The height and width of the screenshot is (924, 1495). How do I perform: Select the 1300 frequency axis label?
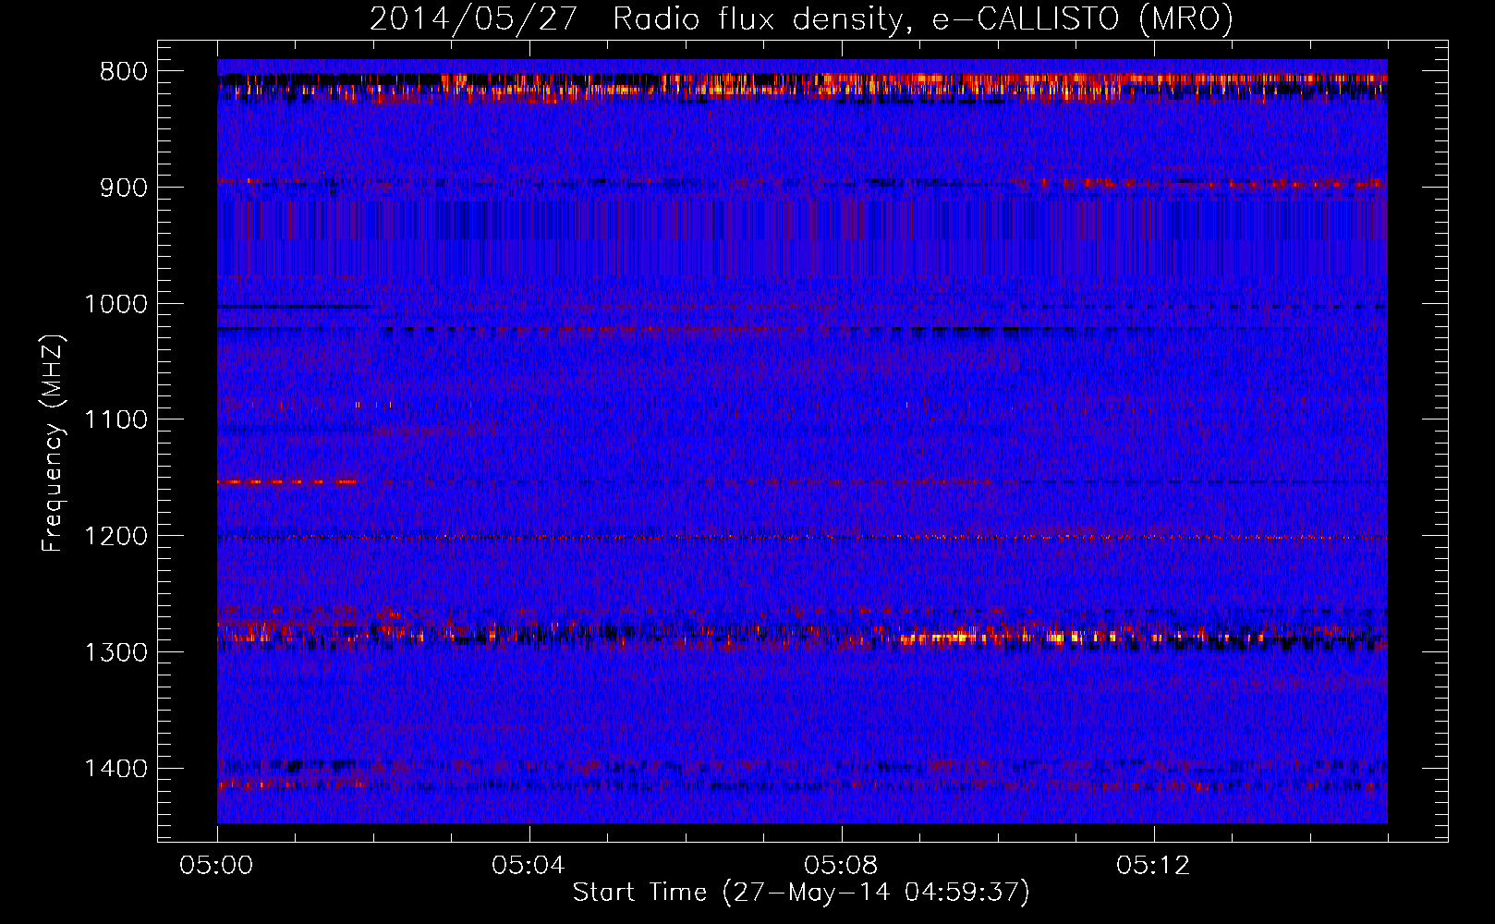[x=115, y=652]
